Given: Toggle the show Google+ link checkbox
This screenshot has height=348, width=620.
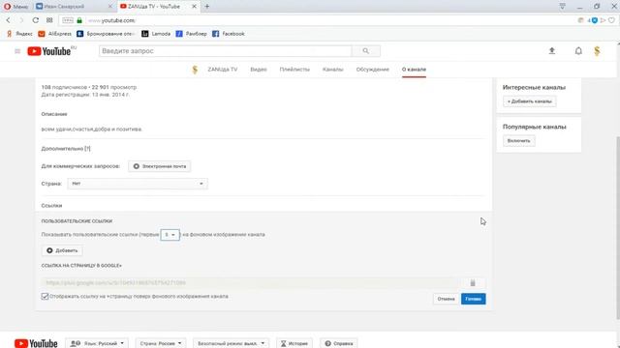Looking at the screenshot, I should tap(45, 297).
